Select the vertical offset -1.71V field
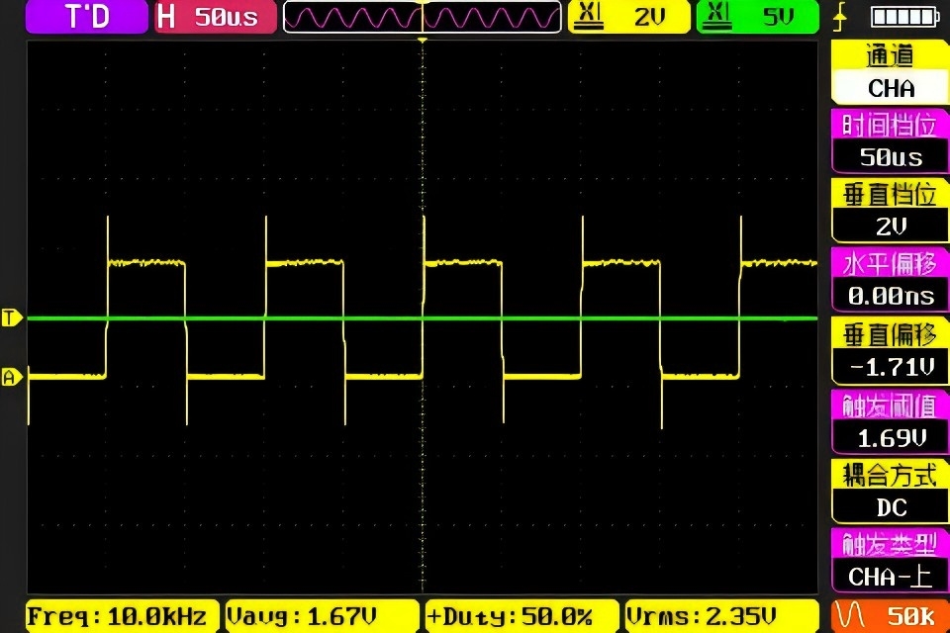This screenshot has height=633, width=950. (x=891, y=367)
